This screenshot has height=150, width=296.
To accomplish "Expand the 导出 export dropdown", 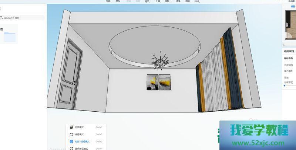I will pyautogui.click(x=197, y=1).
